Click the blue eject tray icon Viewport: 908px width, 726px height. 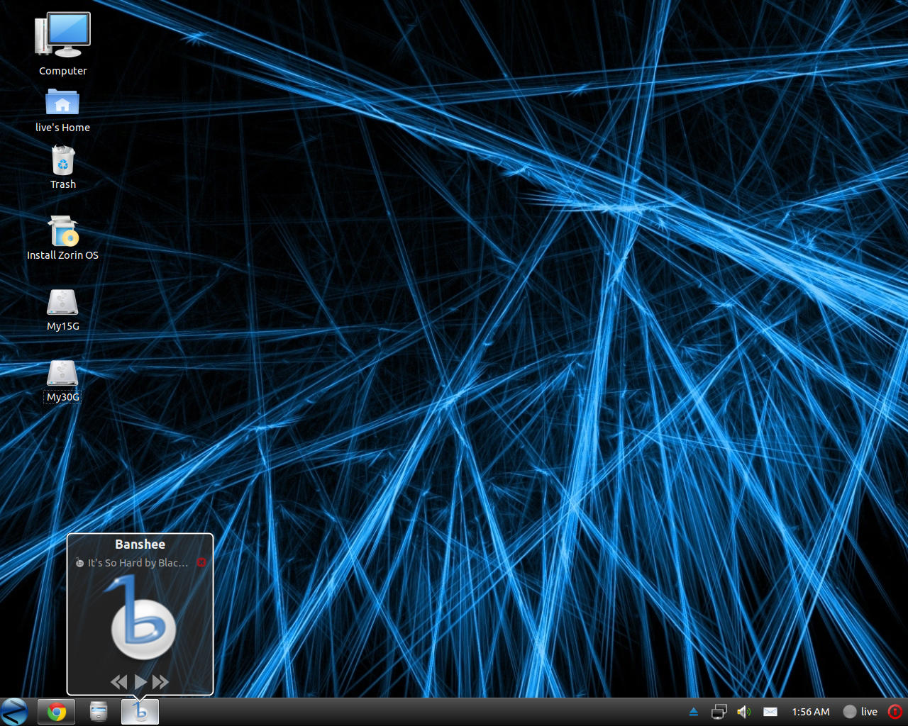694,712
